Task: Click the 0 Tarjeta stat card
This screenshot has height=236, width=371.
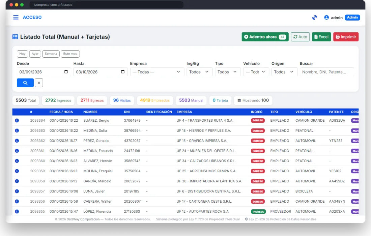Action: [x=220, y=100]
